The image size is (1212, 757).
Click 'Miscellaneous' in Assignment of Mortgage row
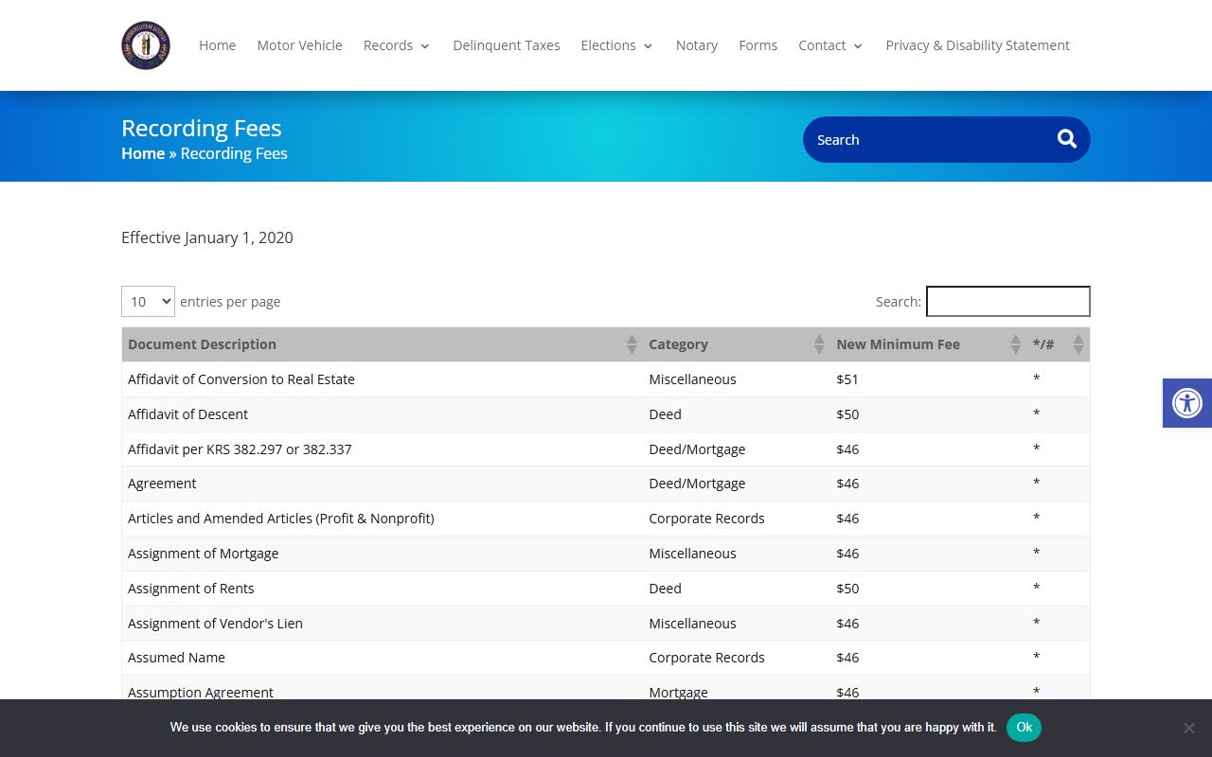pyautogui.click(x=692, y=554)
